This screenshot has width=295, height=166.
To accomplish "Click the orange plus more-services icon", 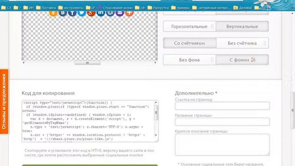I will [129, 13].
